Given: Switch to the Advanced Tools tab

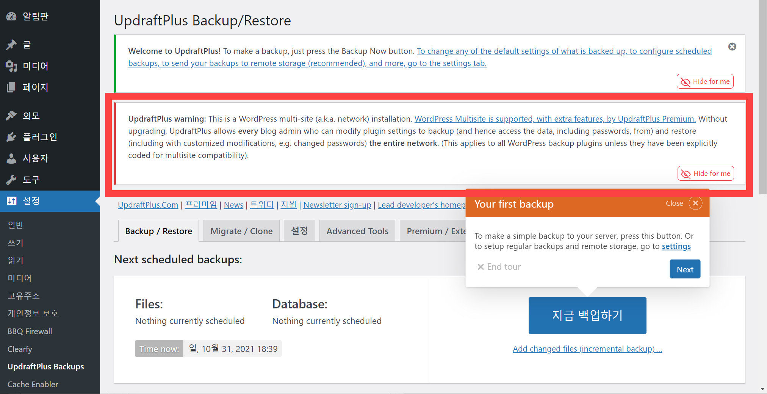Looking at the screenshot, I should tap(357, 231).
